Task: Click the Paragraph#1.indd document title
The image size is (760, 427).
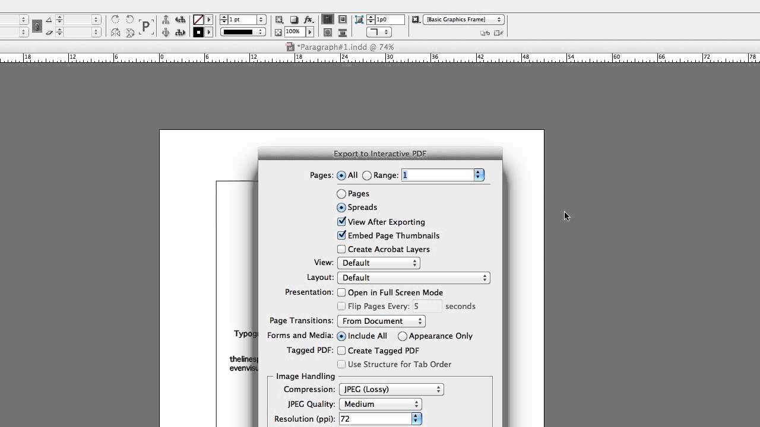Action: 345,47
